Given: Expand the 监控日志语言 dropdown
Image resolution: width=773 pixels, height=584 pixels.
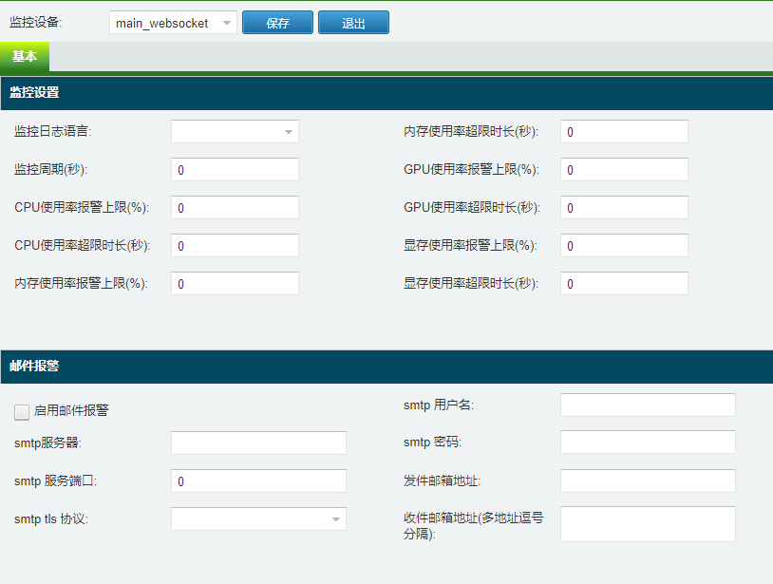Looking at the screenshot, I should [x=235, y=132].
